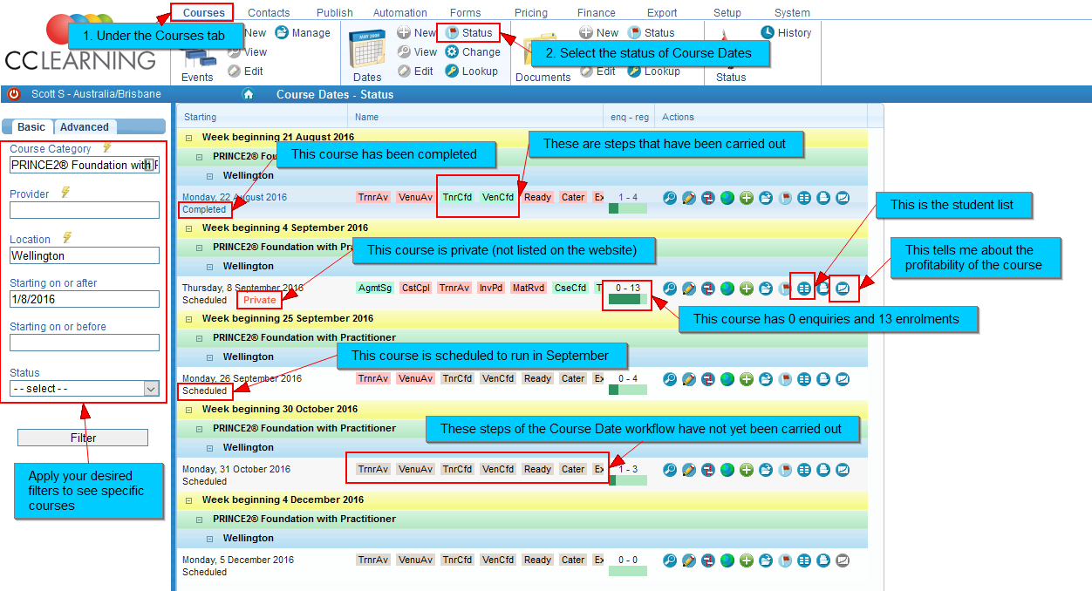1092x591 pixels.
Task: Click the Home icon in the title bar
Action: tap(249, 94)
